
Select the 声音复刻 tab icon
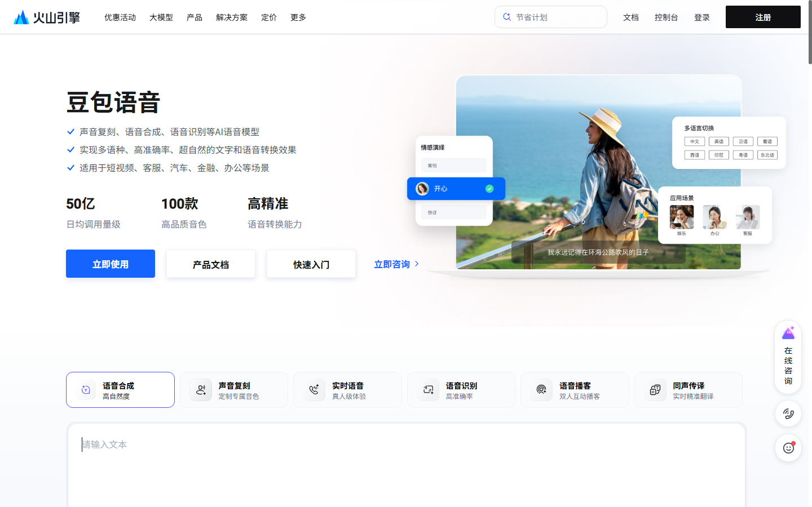[201, 390]
